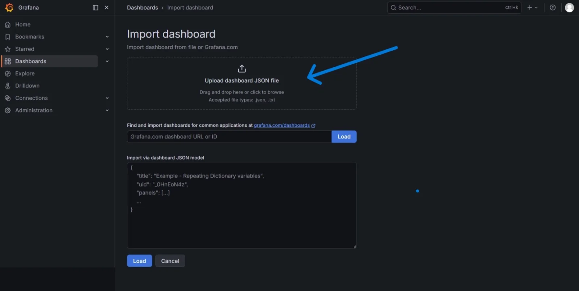Click the Import dashboard breadcrumb
Screen dimensions: 579x291
pyautogui.click(x=190, y=8)
